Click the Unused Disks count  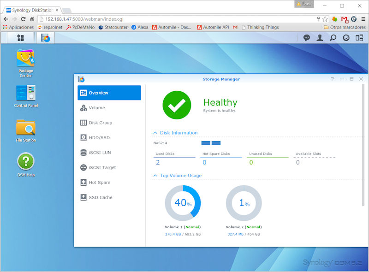pyautogui.click(x=251, y=162)
